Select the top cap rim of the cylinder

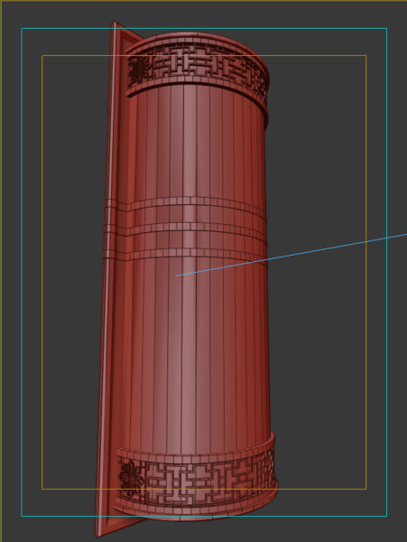coord(197,40)
